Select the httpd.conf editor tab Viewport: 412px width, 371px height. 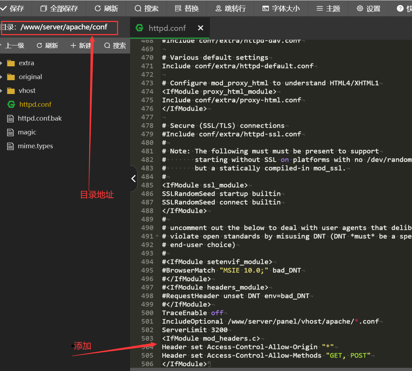[x=167, y=28]
